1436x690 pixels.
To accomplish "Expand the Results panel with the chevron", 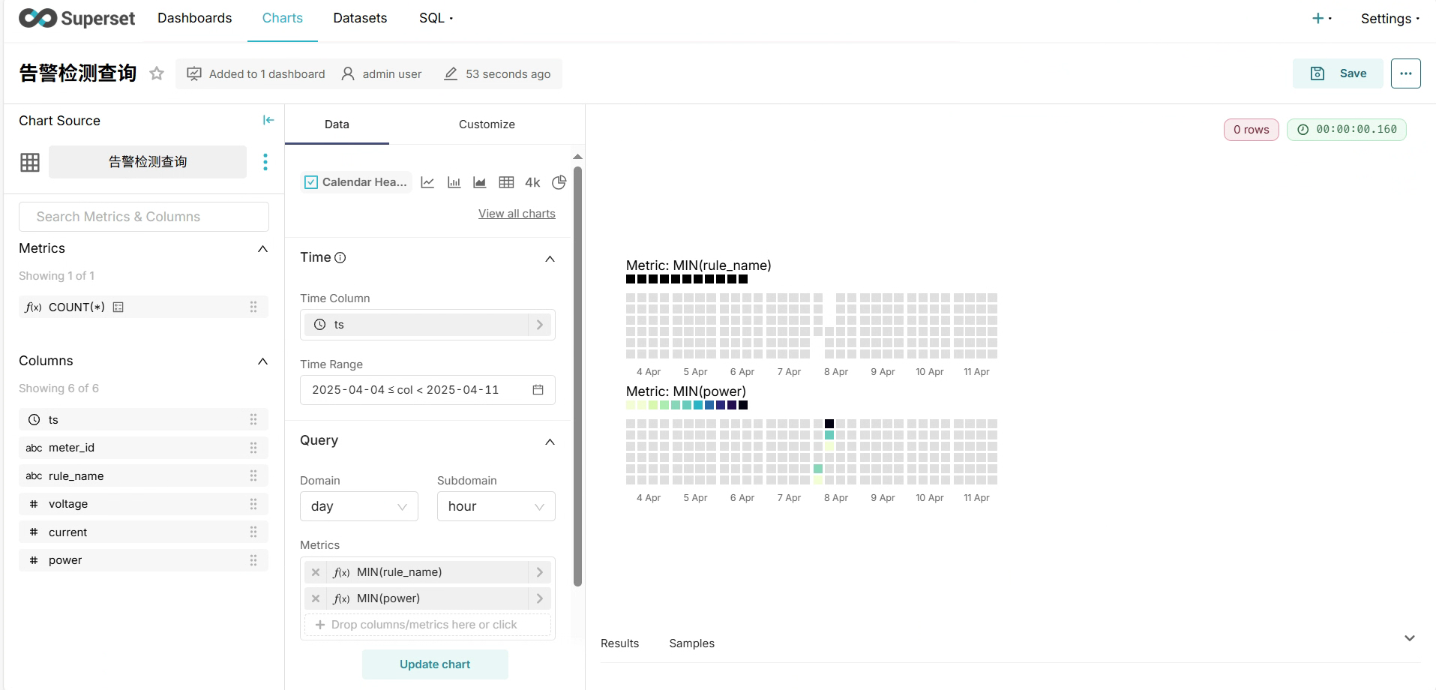I will [1409, 638].
